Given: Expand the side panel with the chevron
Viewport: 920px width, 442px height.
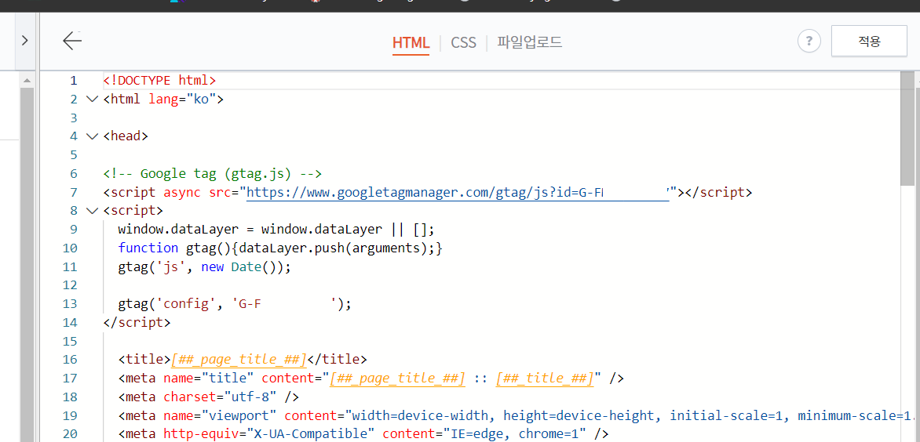Looking at the screenshot, I should 24,41.
